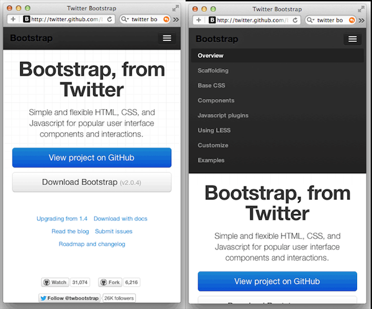Expand toolbar overflow chevrons in right window
372x309 pixels.
(x=361, y=20)
